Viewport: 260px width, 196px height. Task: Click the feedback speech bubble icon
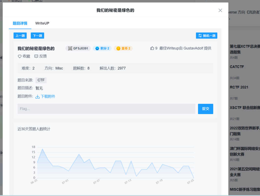pyautogui.click(x=36, y=56)
